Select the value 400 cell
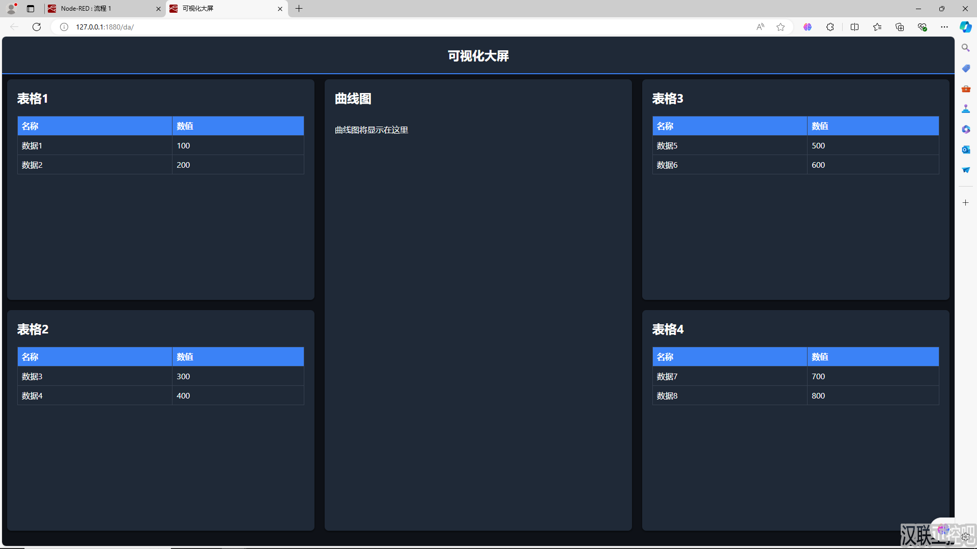Image resolution: width=977 pixels, height=549 pixels. [238, 395]
